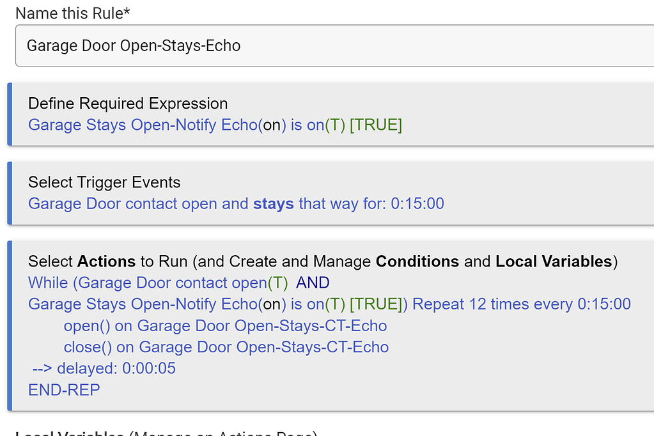
Task: Click the END-REP action line
Action: (64, 389)
